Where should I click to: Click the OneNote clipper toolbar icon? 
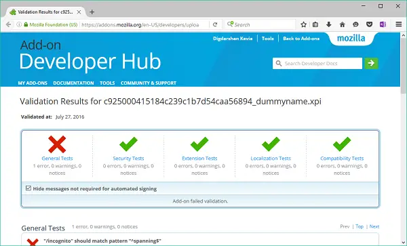pyautogui.click(x=383, y=24)
